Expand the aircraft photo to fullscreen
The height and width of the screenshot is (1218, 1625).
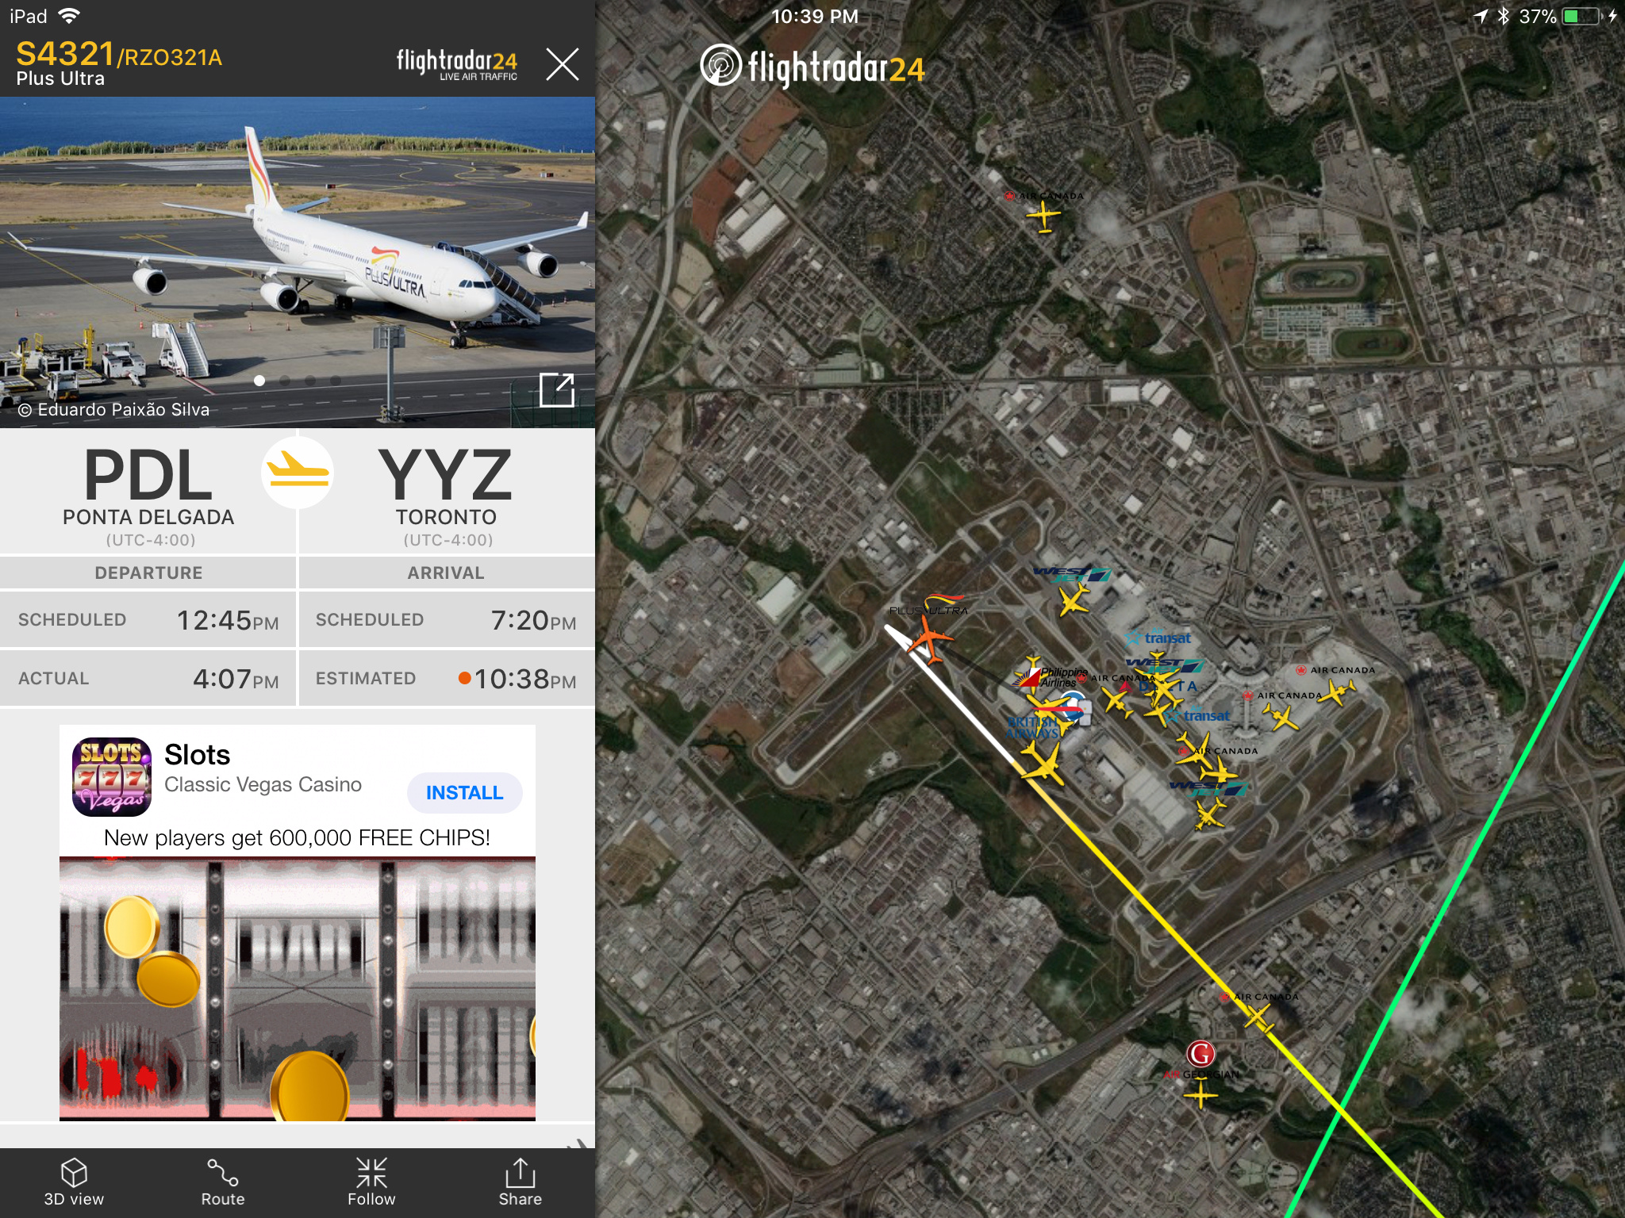click(x=556, y=389)
